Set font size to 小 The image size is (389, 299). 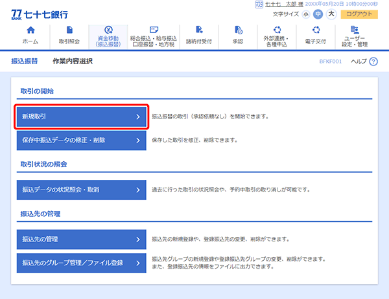pyautogui.click(x=306, y=14)
